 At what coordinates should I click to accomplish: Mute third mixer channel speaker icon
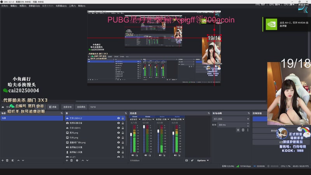[x=160, y=155]
